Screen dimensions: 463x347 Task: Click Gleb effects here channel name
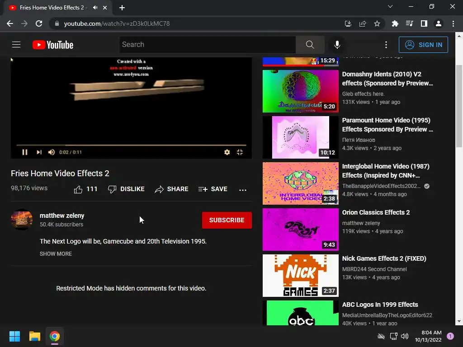363,94
